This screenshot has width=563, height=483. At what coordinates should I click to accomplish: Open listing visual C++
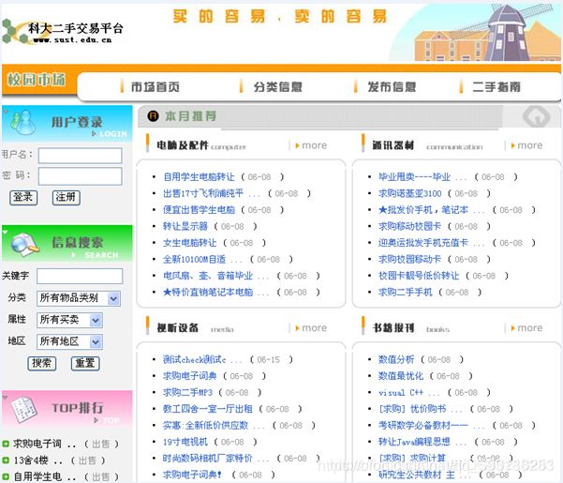pos(401,392)
